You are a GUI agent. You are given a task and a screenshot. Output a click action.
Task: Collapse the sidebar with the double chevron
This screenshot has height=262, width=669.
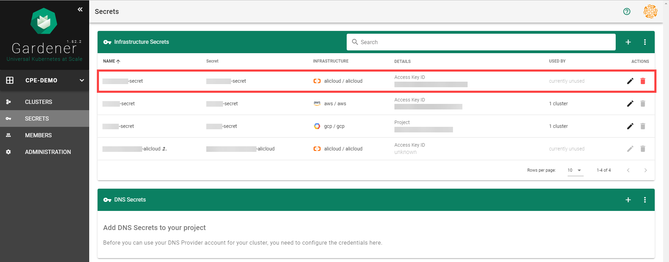80,9
